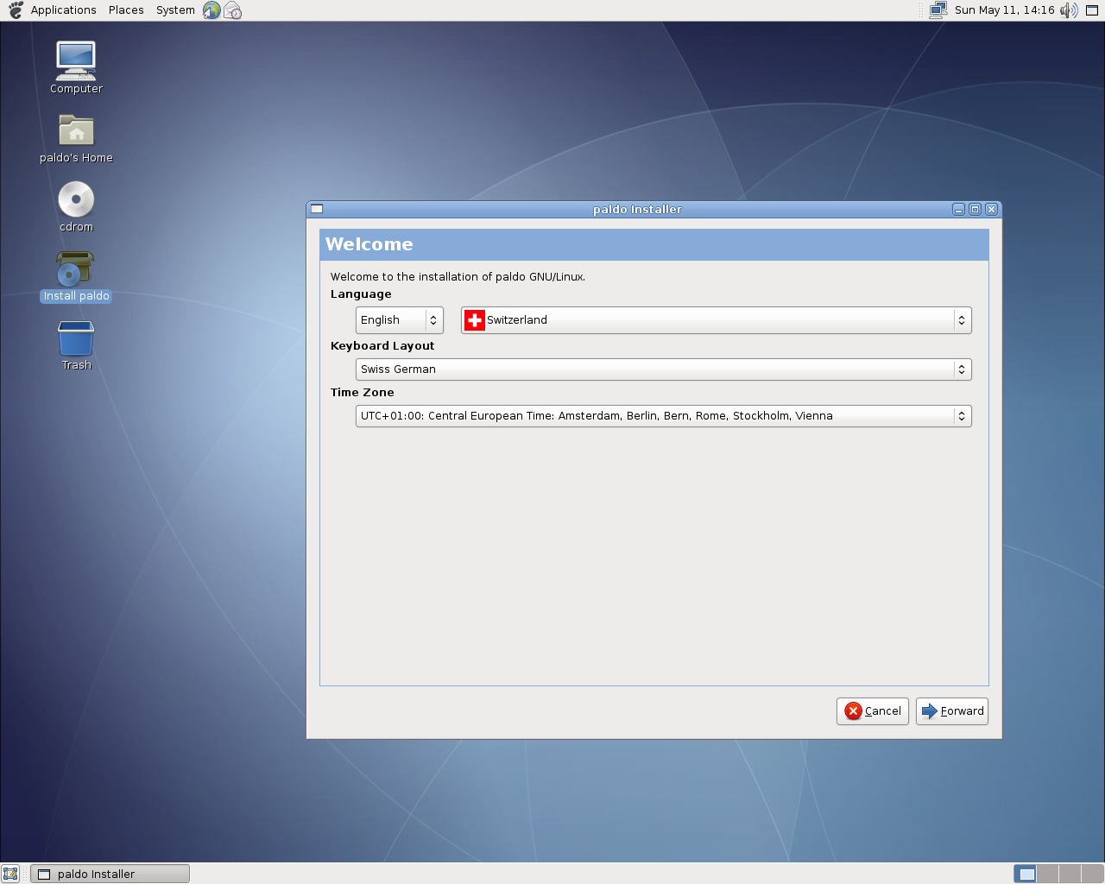Click the Cancel button
Image resolution: width=1105 pixels, height=884 pixels.
[x=873, y=711]
